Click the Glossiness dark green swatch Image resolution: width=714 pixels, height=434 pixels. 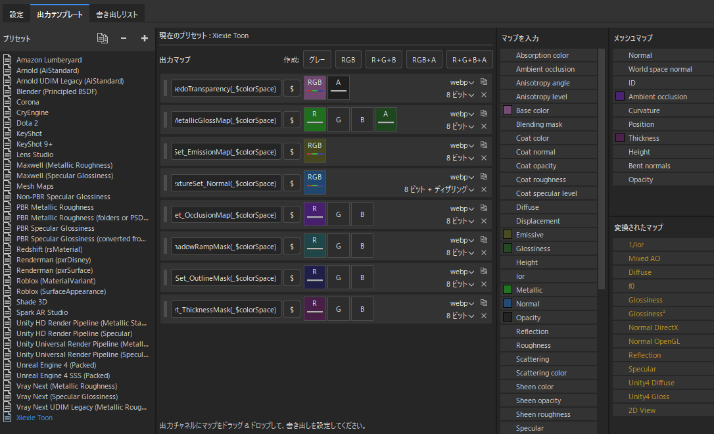pos(508,248)
